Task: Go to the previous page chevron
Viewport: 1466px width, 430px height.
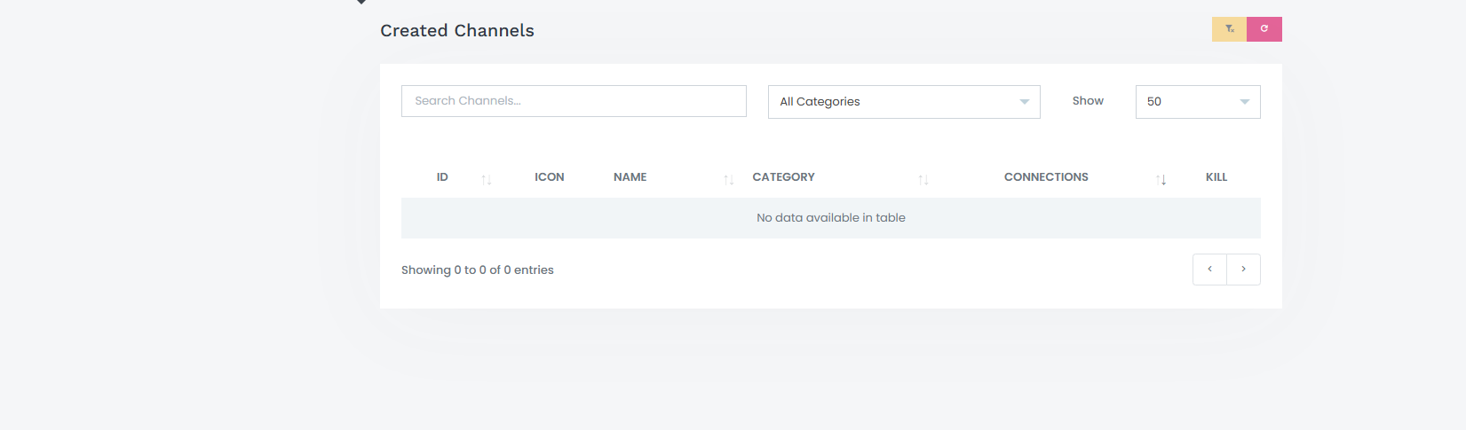Action: pyautogui.click(x=1209, y=270)
